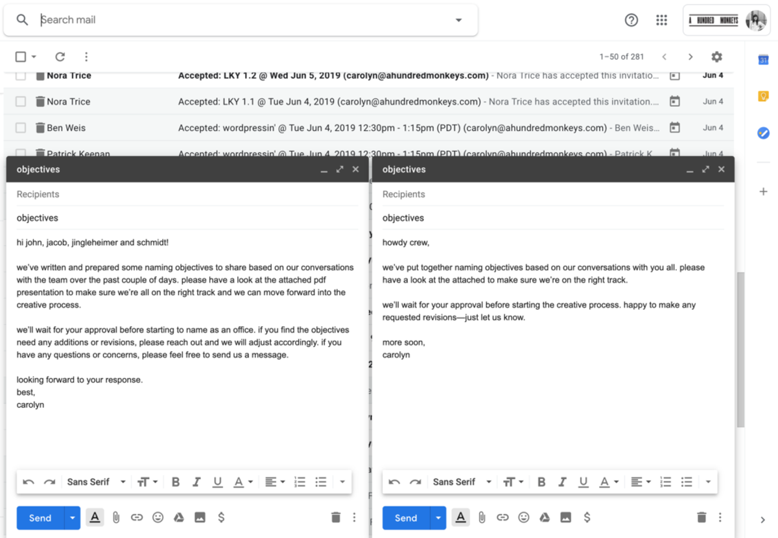Toggle formatting options in left compose window
The height and width of the screenshot is (538, 778).
[x=95, y=517]
